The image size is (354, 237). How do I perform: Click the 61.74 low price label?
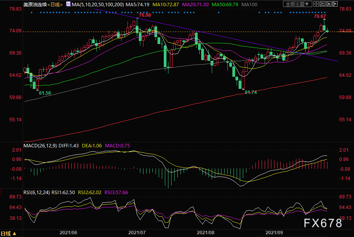coord(251,92)
